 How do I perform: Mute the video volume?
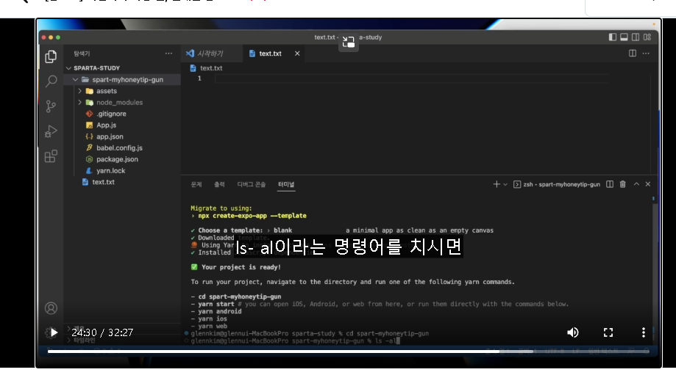coord(572,332)
